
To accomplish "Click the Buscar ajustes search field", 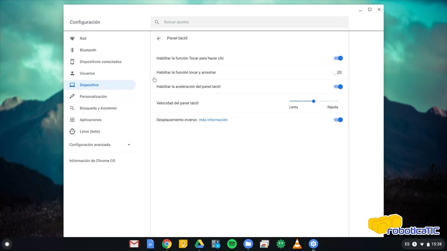I will 249,22.
